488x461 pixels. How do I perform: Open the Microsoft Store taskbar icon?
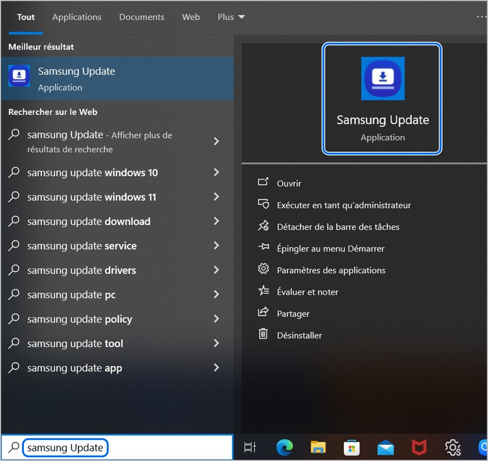click(x=352, y=447)
